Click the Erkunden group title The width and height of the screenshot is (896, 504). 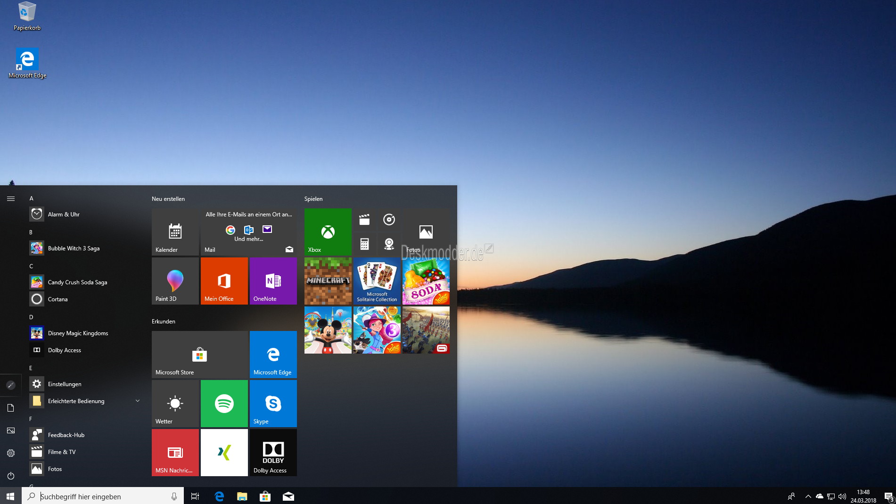pos(164,322)
